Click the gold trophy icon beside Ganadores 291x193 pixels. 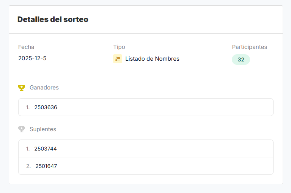point(22,88)
